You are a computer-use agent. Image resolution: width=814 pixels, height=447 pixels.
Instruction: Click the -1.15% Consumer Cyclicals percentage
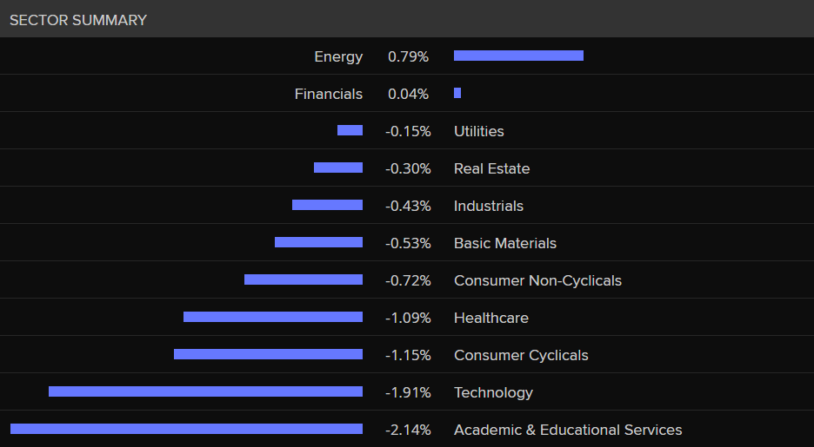click(408, 355)
